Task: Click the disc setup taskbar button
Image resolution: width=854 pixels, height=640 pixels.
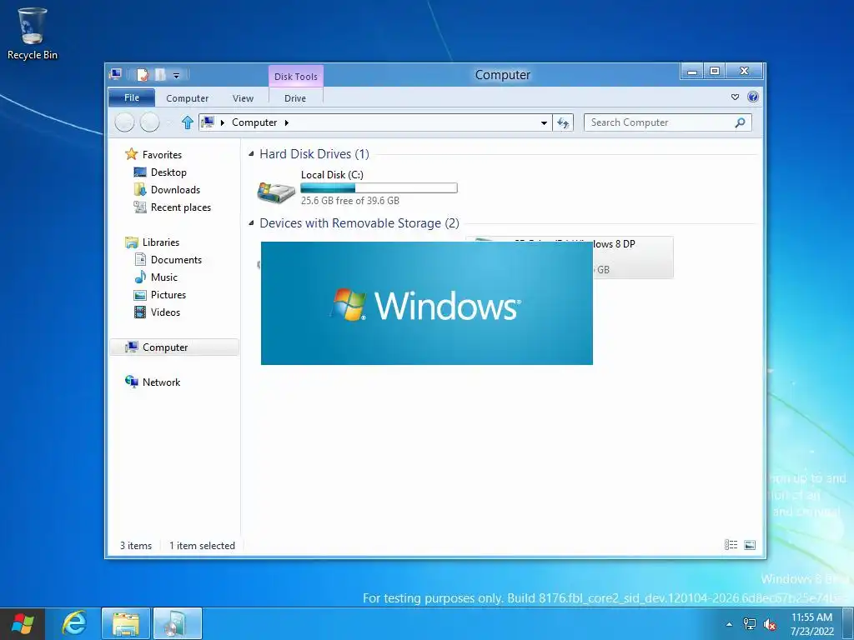Action: pyautogui.click(x=178, y=623)
